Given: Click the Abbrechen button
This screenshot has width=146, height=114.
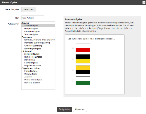Looking at the screenshot, I should point(80,109).
